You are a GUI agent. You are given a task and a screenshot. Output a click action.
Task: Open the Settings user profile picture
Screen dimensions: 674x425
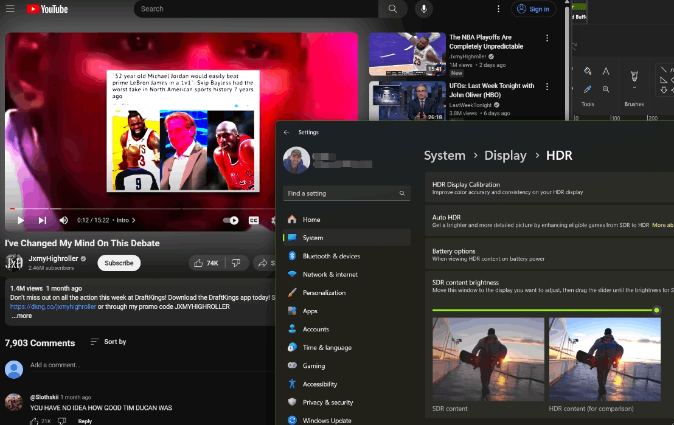tap(296, 160)
